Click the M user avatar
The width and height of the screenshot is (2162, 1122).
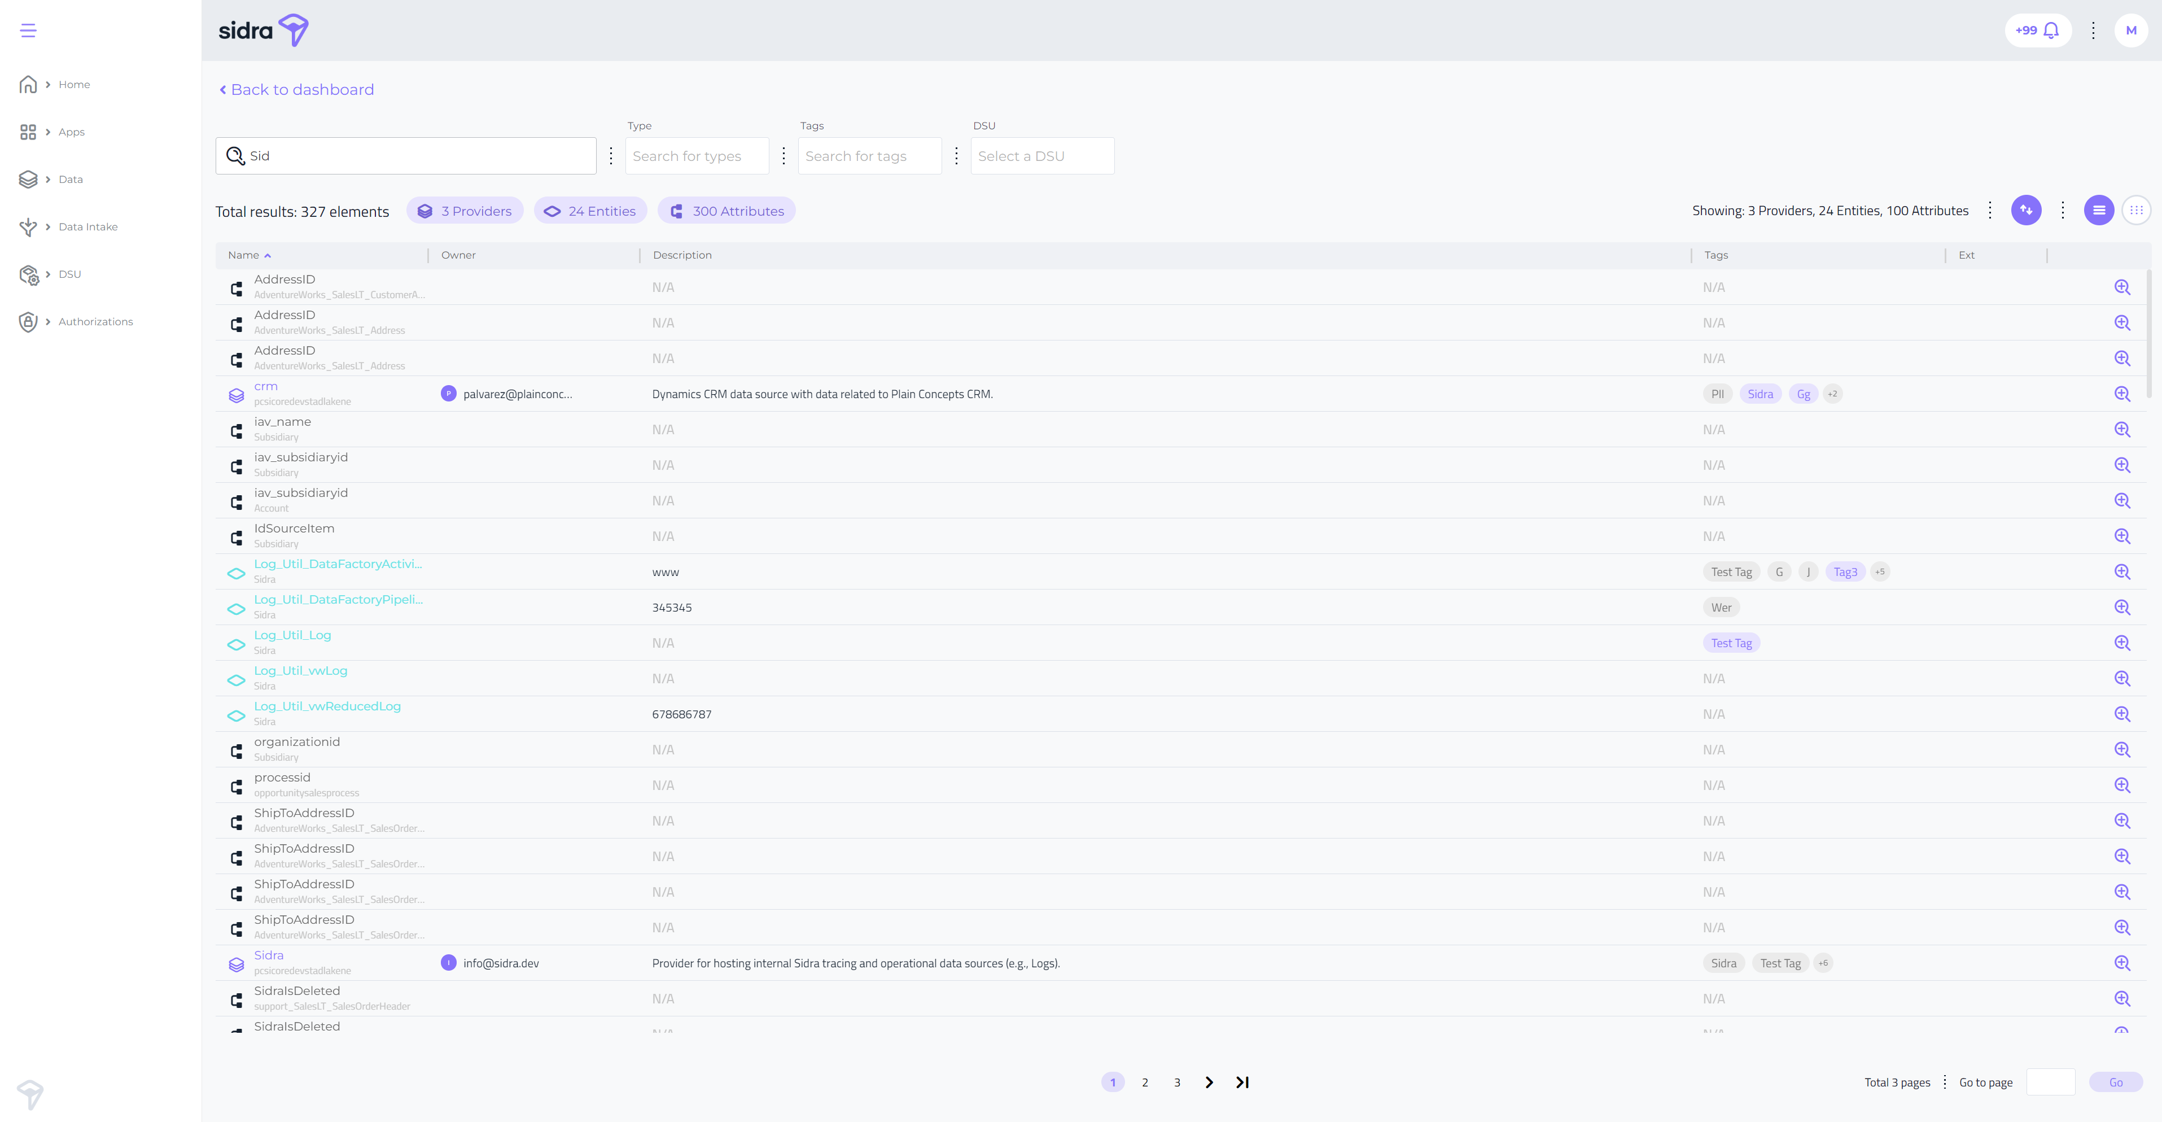tap(2130, 30)
